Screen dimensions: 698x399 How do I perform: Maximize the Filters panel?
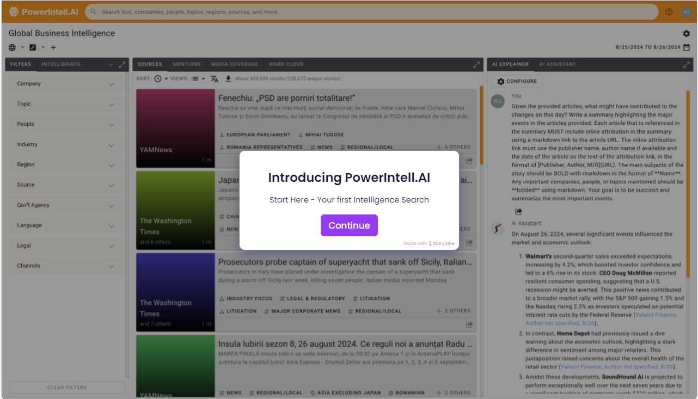pos(122,65)
